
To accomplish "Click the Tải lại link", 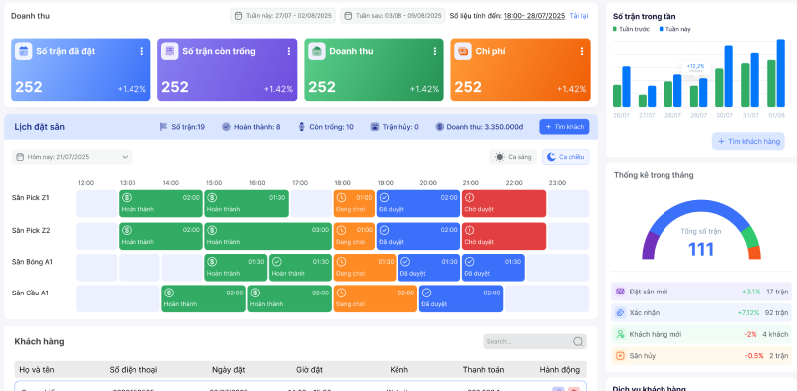I will point(579,16).
